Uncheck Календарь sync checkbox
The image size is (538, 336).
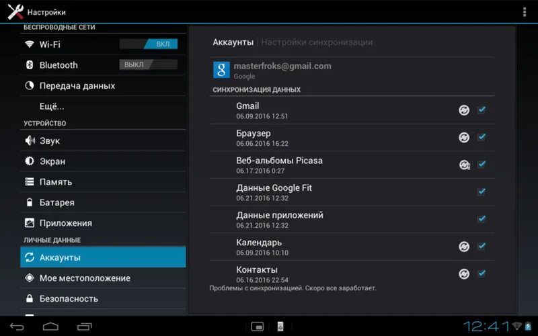(x=482, y=246)
